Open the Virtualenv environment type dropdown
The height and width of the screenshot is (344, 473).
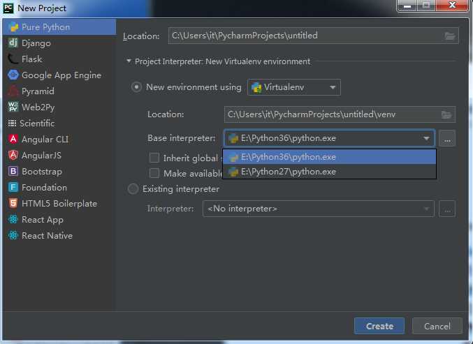(294, 87)
